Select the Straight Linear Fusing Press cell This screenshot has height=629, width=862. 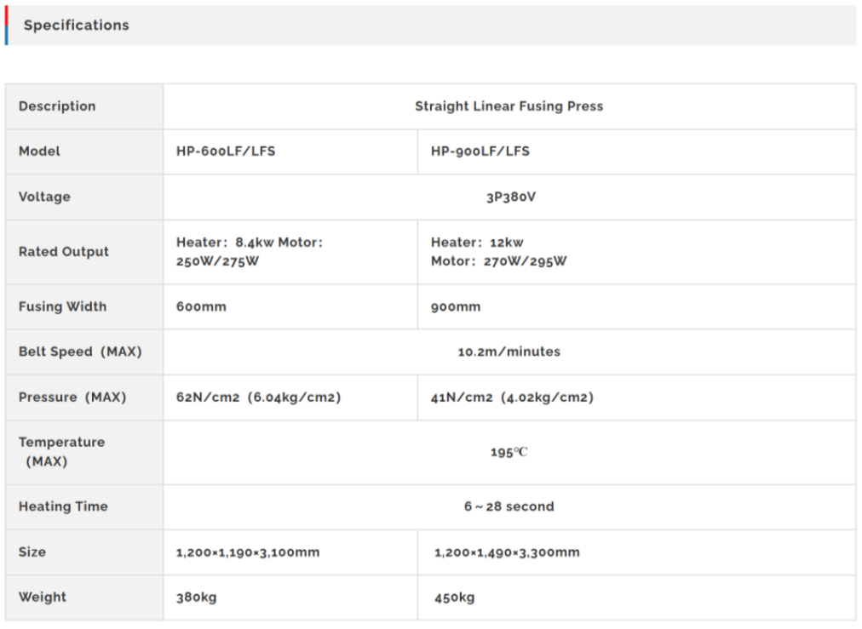click(x=509, y=106)
